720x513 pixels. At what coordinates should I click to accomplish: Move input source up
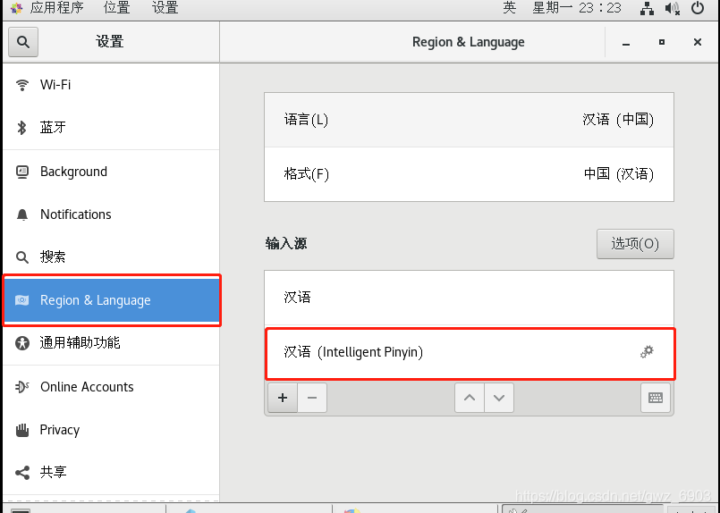[470, 398]
